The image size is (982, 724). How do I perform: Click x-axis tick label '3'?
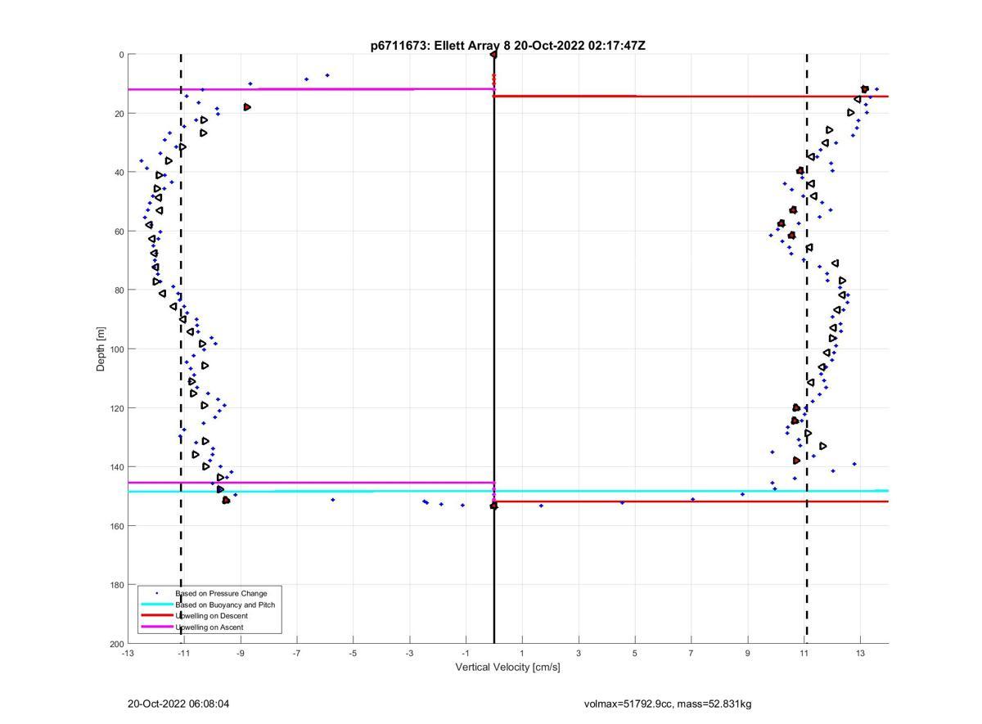click(579, 654)
